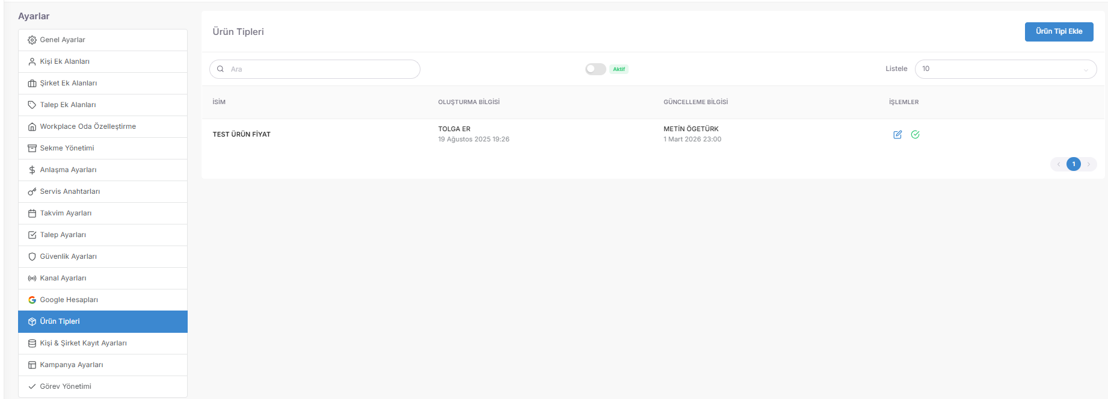The height and width of the screenshot is (399, 1108).
Task: Go to previous page arrow
Action: tap(1059, 164)
